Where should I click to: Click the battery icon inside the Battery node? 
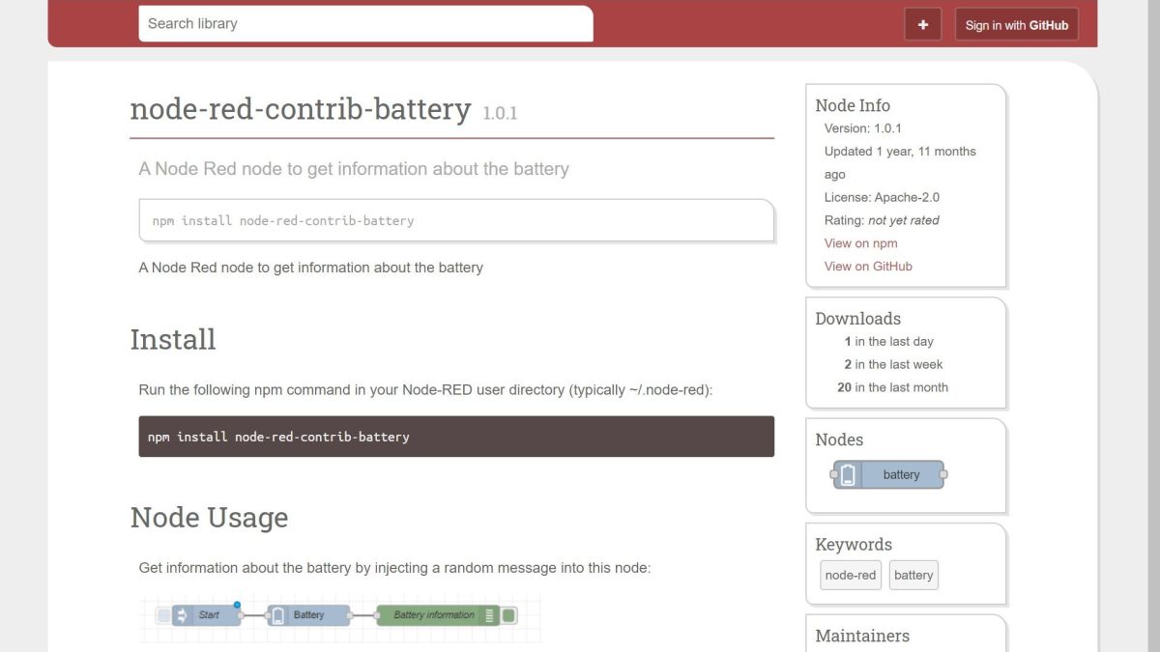tap(278, 614)
